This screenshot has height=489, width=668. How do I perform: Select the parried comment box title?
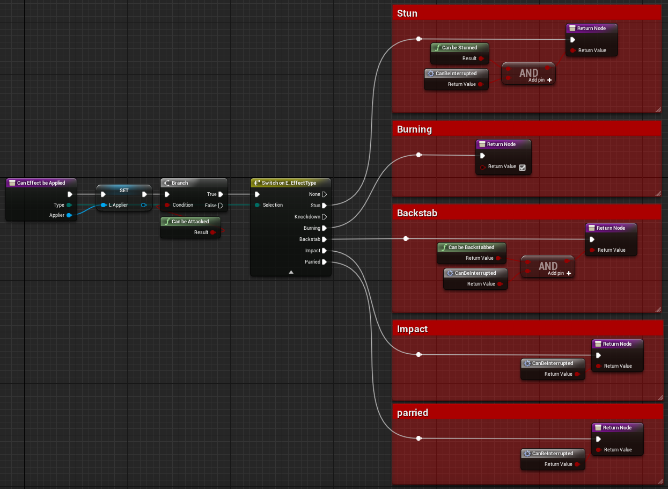(x=413, y=413)
